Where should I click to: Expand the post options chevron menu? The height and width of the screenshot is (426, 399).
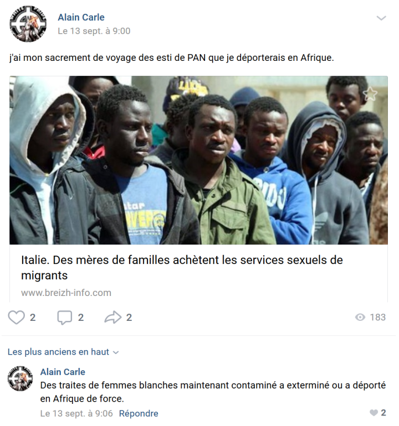tap(381, 18)
